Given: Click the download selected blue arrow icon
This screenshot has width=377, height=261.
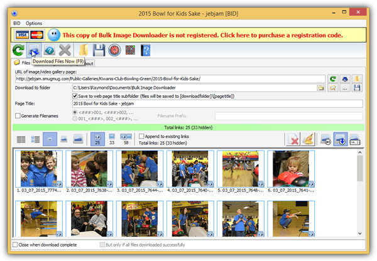Looking at the screenshot, I should click(341, 139).
